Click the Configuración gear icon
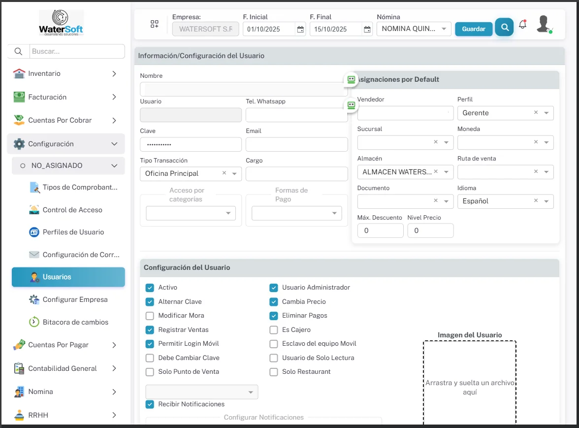This screenshot has height=428, width=579. [x=19, y=144]
